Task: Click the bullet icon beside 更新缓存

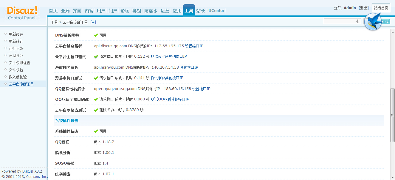Action: click(x=5, y=34)
